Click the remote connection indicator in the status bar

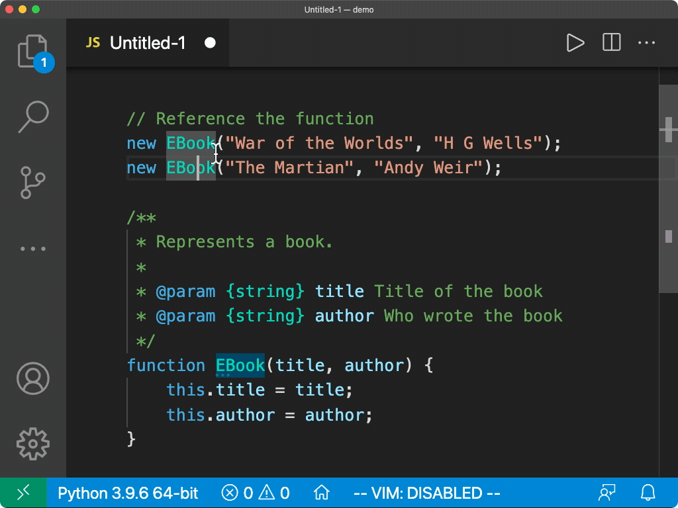pos(24,493)
